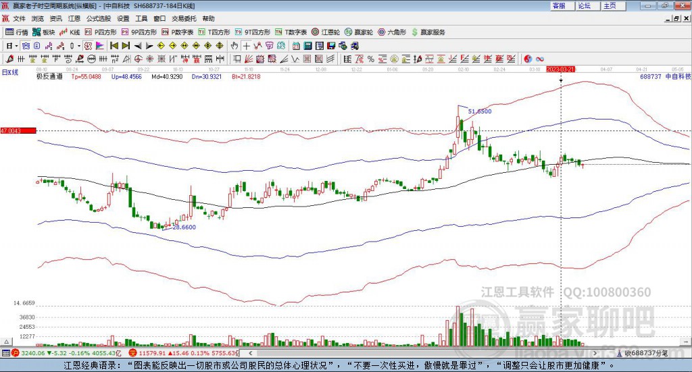Click the black right arrow icon
692x372 pixels.
(x=149, y=46)
